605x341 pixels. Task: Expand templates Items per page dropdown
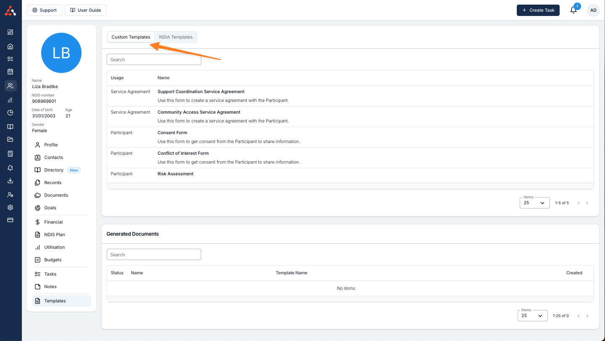point(534,203)
